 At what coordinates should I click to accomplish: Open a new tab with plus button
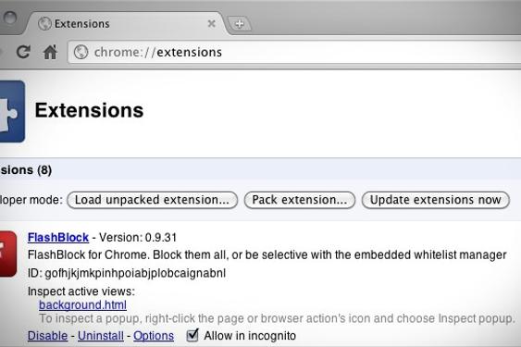tap(240, 24)
